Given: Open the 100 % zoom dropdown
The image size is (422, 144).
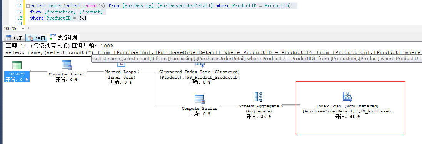Looking at the screenshot, I should tap(23, 28).
